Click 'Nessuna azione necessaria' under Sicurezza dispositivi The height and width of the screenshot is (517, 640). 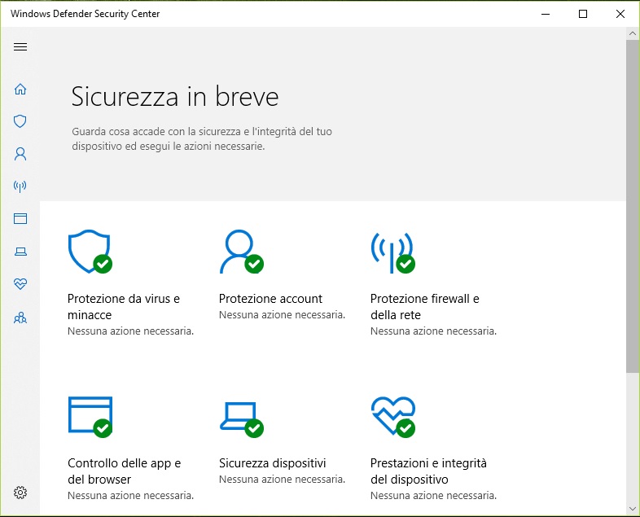click(282, 480)
